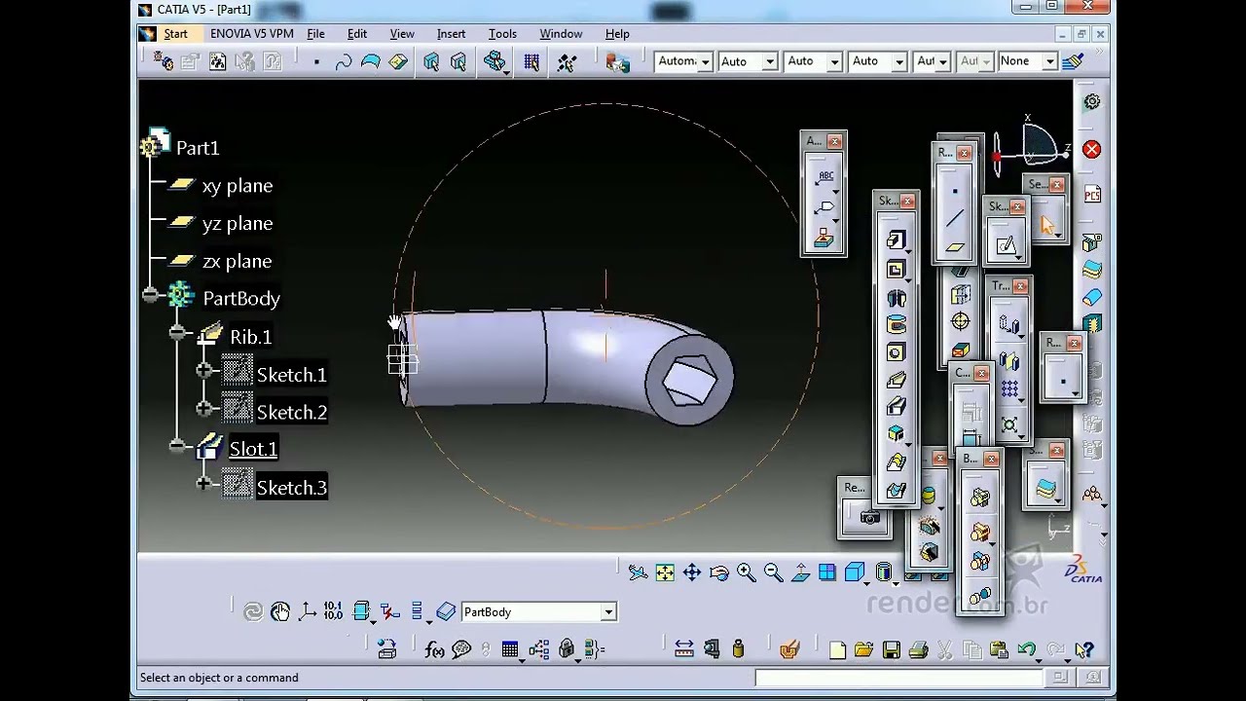
Task: Click the Normal View icon
Action: click(800, 572)
